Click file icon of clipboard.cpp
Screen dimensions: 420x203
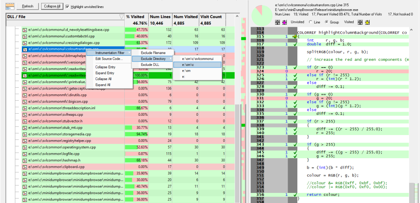coord(25,167)
